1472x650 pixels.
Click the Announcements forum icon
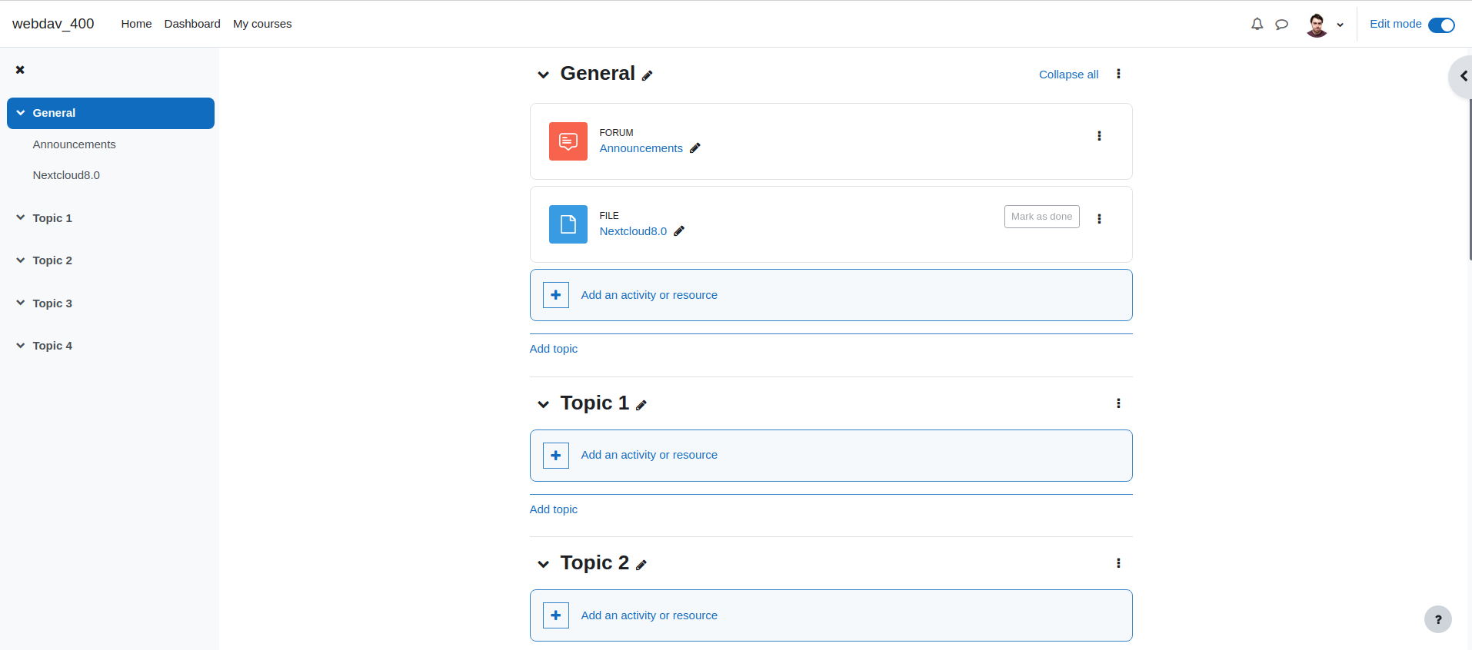(568, 141)
